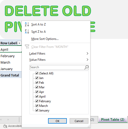The height and width of the screenshot is (129, 128).
Task: Click the search magnifier icon
Action: tap(86, 67)
